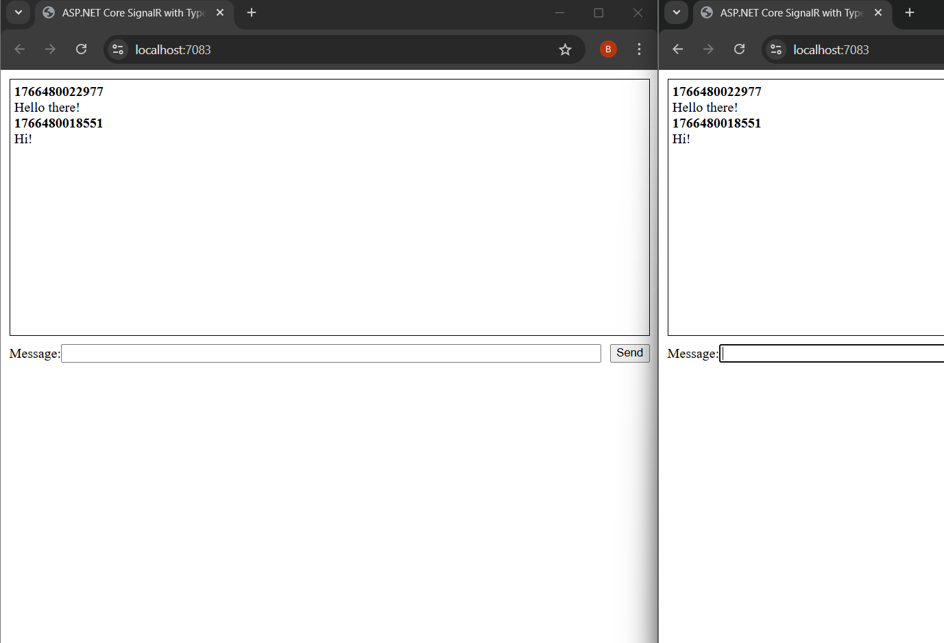Viewport: 944px width, 643px height.
Task: Click the forward navigation arrow
Action: click(49, 49)
